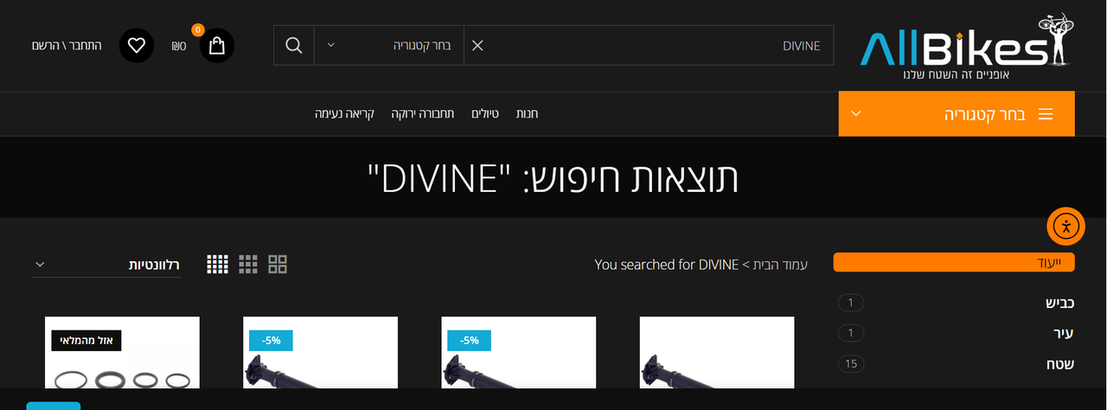This screenshot has width=1107, height=410.
Task: Click the cart total ₪0 text
Action: 177,46
